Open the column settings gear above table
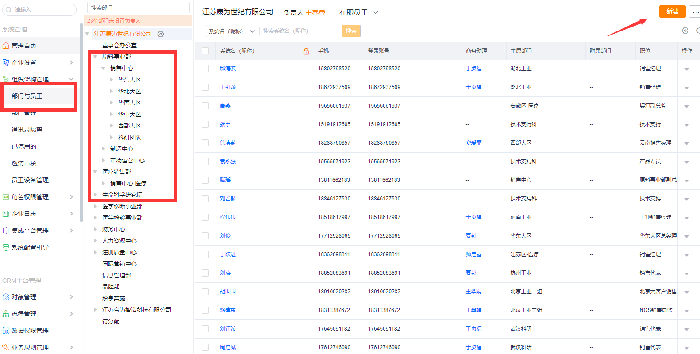The width and height of the screenshot is (700, 354). [685, 31]
